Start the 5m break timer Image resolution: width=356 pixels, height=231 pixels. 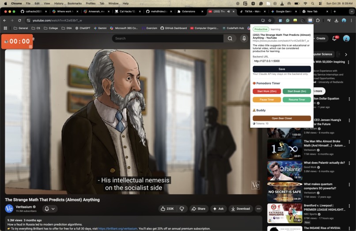[x=297, y=91]
